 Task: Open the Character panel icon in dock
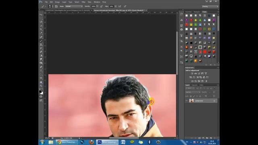(181, 47)
